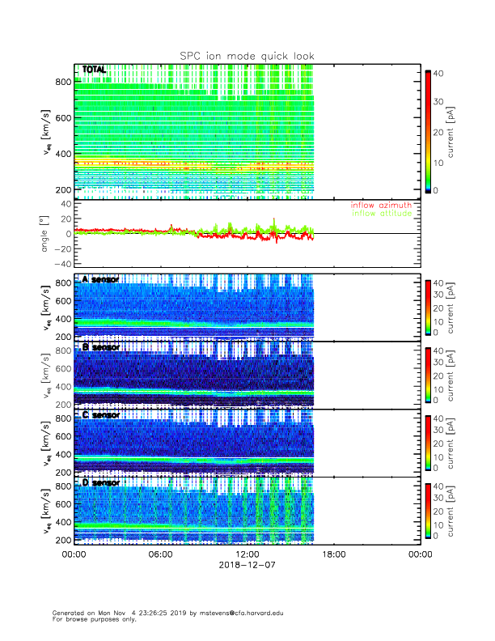Click the TOTAL panel current colorbar

click(x=428, y=131)
